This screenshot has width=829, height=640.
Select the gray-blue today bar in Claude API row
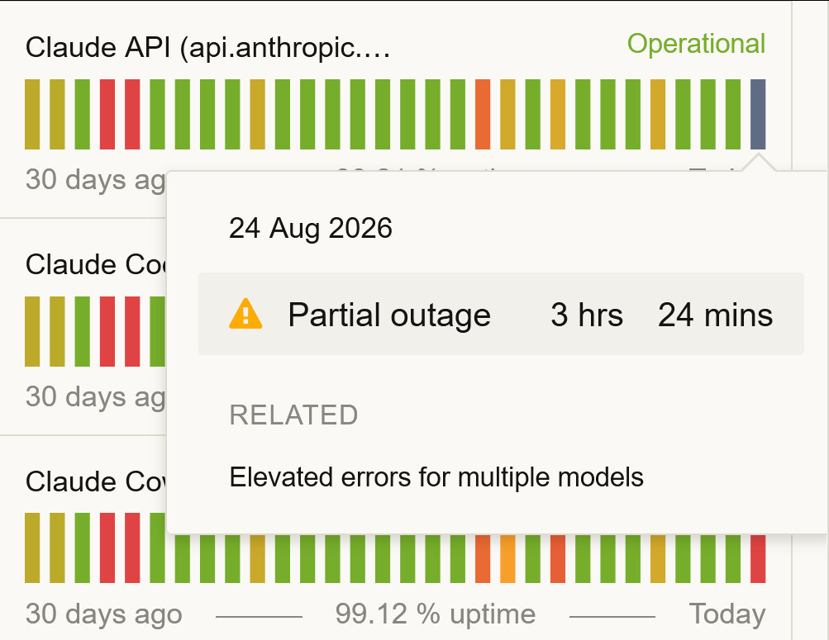pos(758,114)
